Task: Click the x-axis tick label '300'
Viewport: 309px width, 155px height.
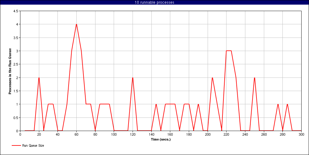Action: click(301, 134)
